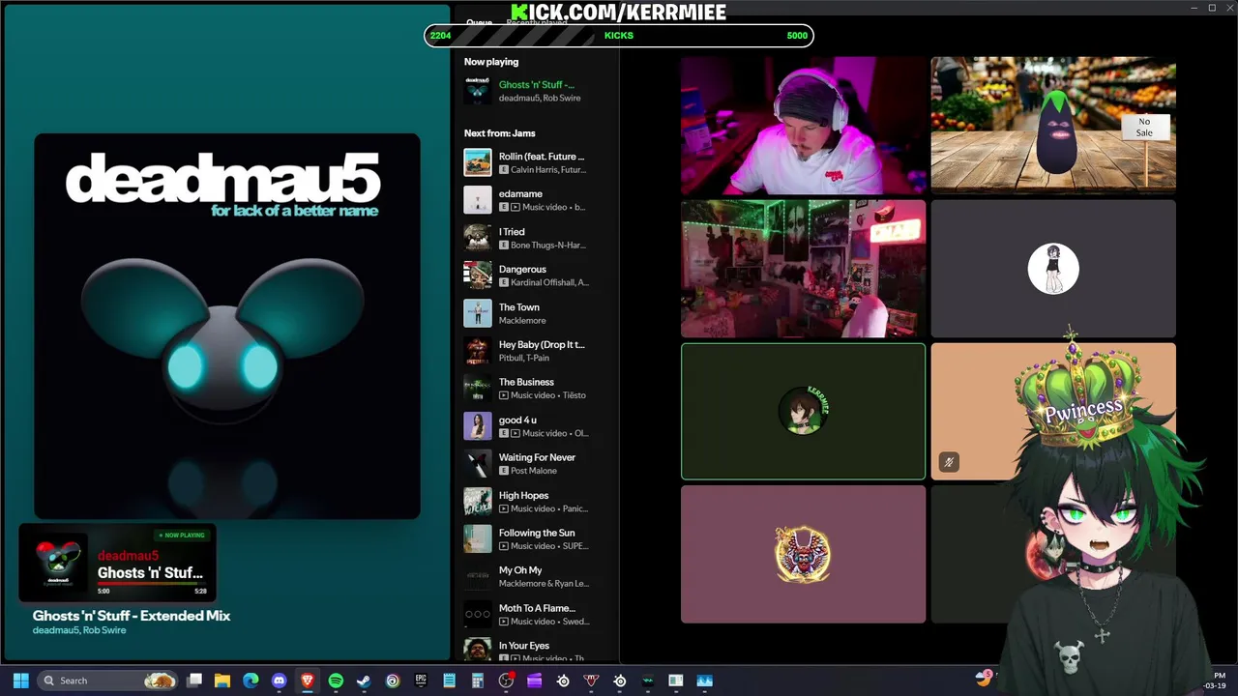
Task: Open the Epic Games launcher taskbar icon
Action: pyautogui.click(x=421, y=681)
